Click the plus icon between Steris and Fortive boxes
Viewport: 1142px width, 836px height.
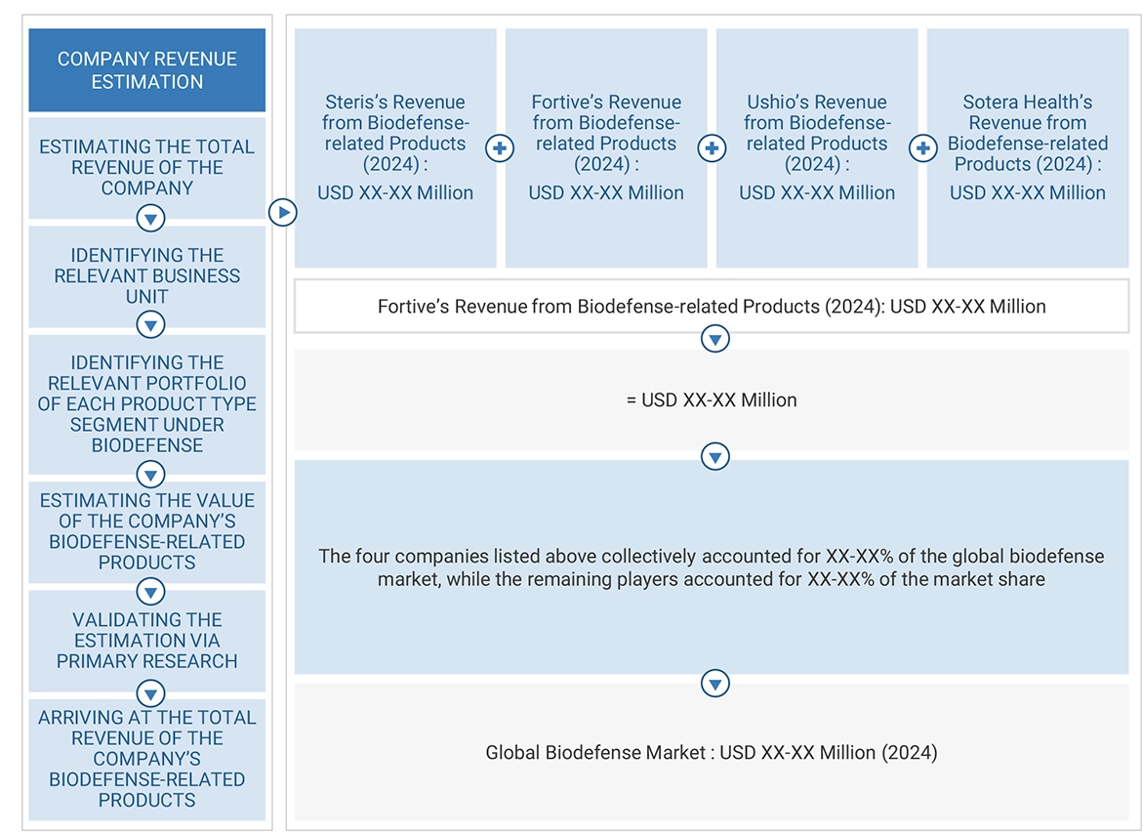499,147
